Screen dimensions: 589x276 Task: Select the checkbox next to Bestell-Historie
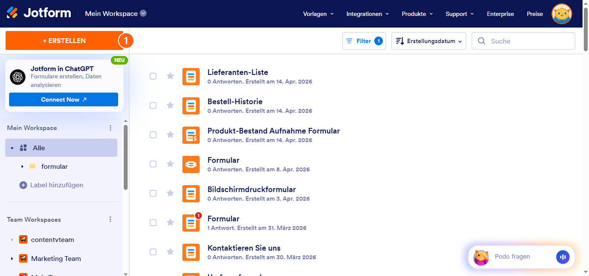(153, 105)
